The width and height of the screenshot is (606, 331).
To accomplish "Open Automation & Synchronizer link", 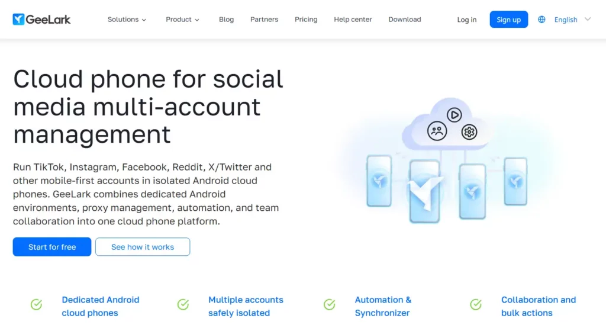I will [383, 306].
